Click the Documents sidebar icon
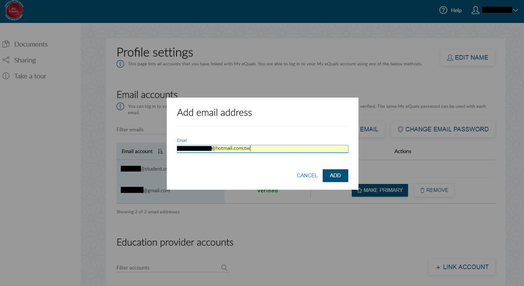The width and height of the screenshot is (524, 286). [6, 44]
